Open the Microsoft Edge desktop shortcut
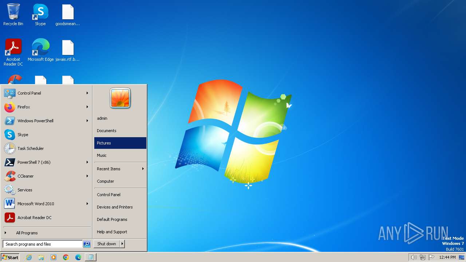466x262 pixels. click(40, 50)
